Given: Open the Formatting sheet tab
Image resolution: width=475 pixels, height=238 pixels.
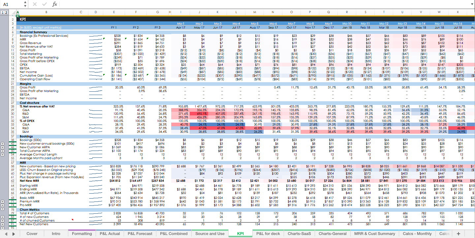Looking at the screenshot, I should tap(82, 234).
